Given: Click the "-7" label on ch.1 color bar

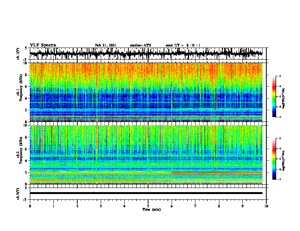Looking at the screenshot, I should point(280,117).
